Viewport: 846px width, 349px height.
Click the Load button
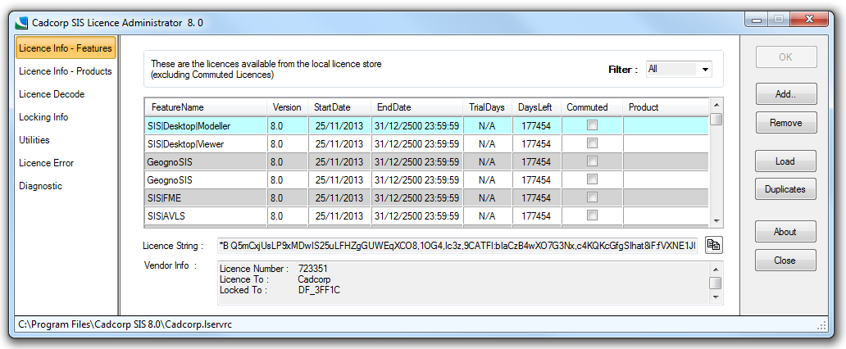pyautogui.click(x=785, y=161)
